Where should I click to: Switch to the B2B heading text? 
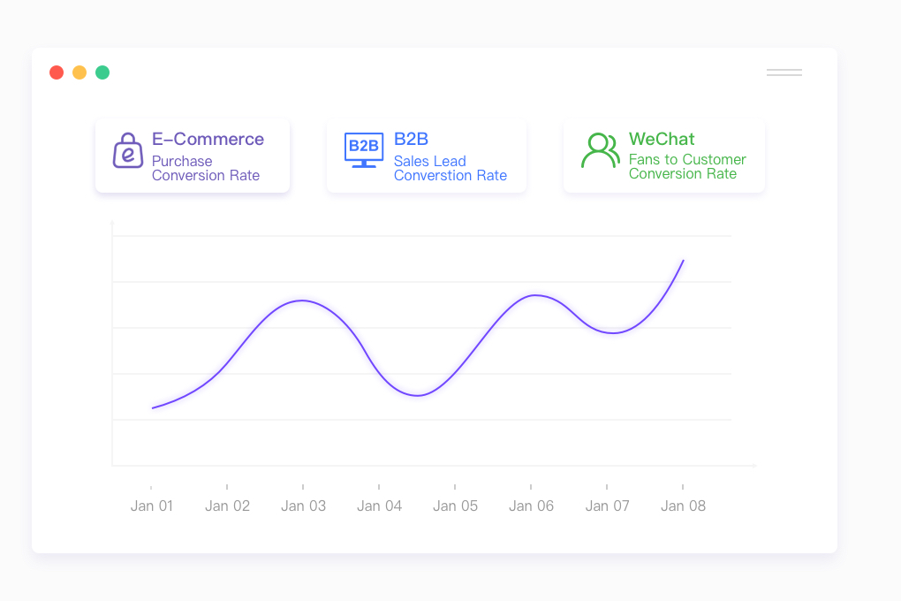coord(411,139)
